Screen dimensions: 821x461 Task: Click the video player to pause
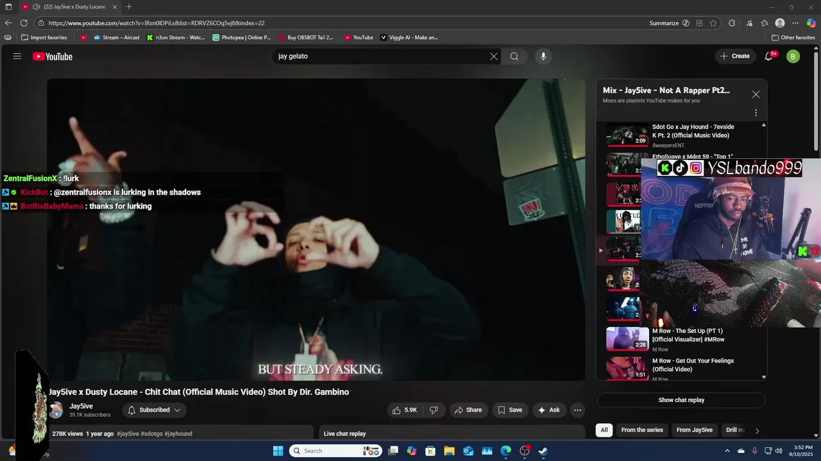316,229
